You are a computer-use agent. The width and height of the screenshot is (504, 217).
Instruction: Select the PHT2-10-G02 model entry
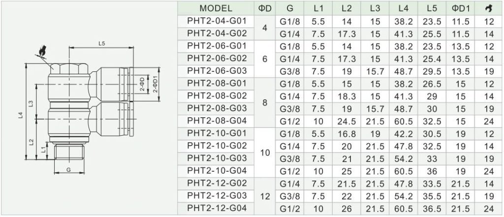tap(216, 146)
